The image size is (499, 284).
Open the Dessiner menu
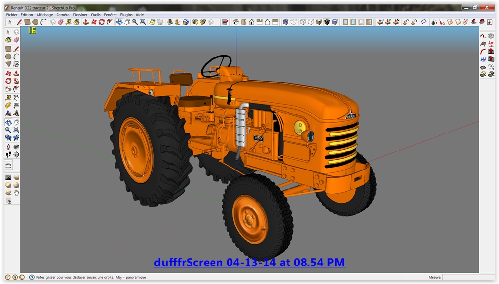[x=80, y=15]
